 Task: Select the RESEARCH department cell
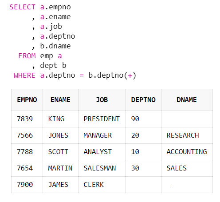187,135
